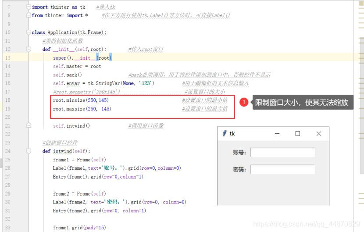Click line number 30 in the gutter
Viewport: 364px width, 232px height.
(7, 202)
